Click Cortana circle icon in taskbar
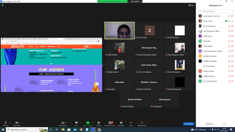Viewport: 235px width, 132px height. click(x=51, y=129)
